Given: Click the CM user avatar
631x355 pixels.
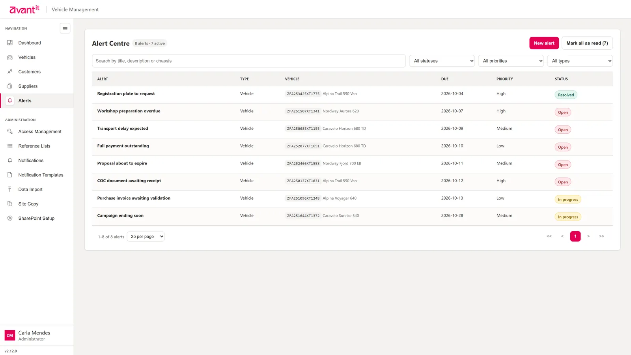Looking at the screenshot, I should 10,336.
